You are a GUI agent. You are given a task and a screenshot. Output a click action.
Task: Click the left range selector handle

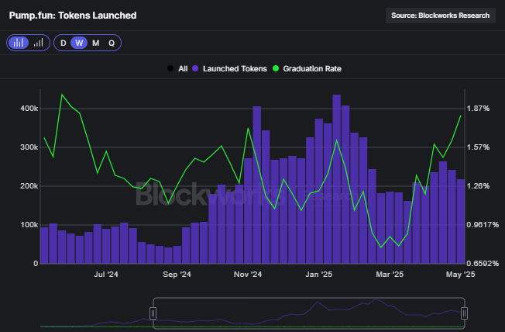[x=153, y=313]
